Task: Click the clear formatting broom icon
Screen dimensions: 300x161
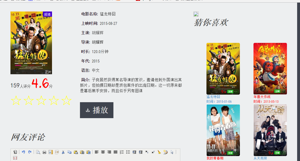Action: click(x=159, y=152)
